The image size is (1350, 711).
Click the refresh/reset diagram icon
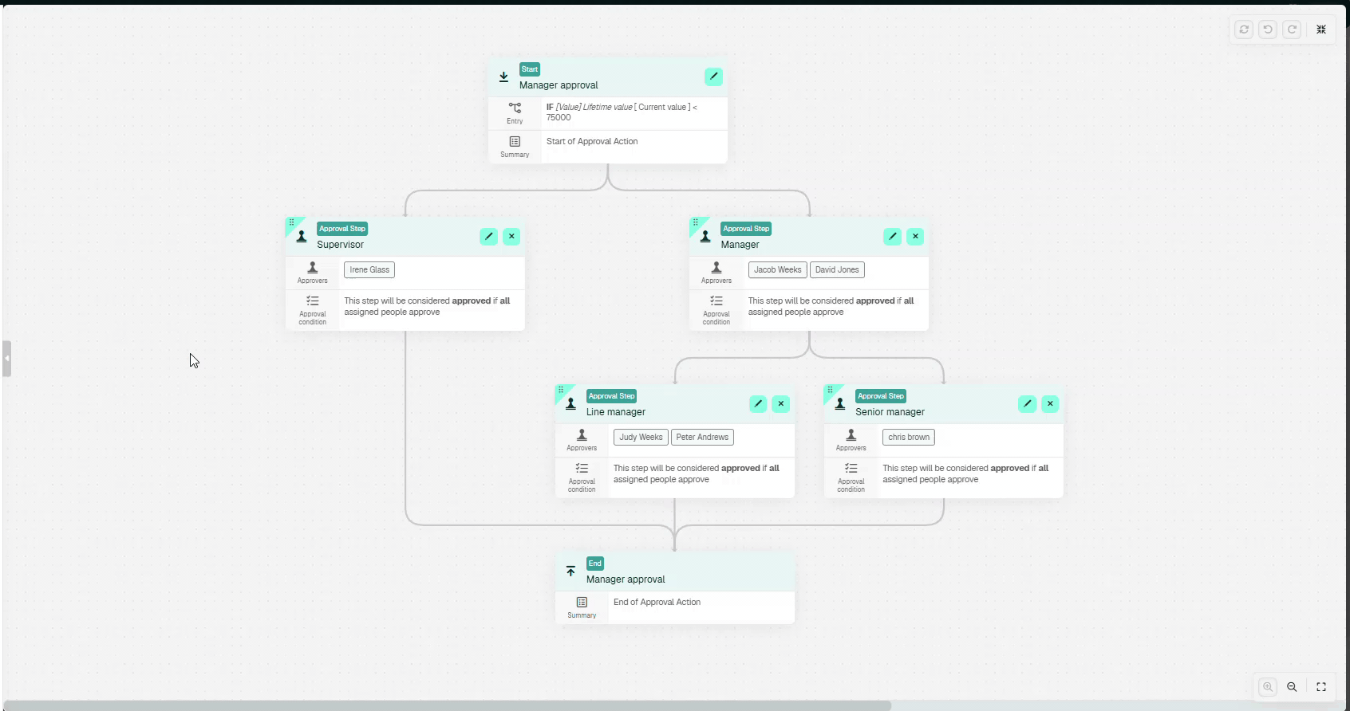click(1244, 29)
